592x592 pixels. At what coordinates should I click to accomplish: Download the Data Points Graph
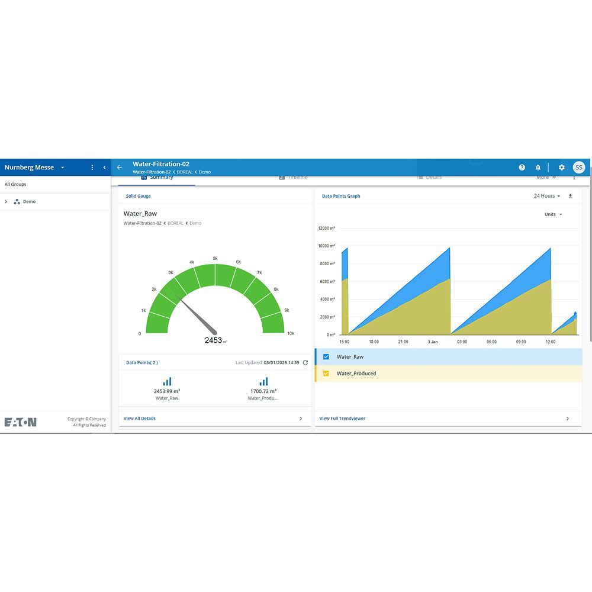570,196
